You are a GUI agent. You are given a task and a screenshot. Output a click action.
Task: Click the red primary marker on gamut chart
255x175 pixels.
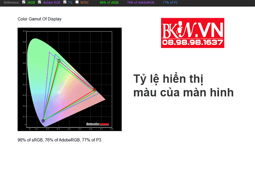(x=94, y=90)
